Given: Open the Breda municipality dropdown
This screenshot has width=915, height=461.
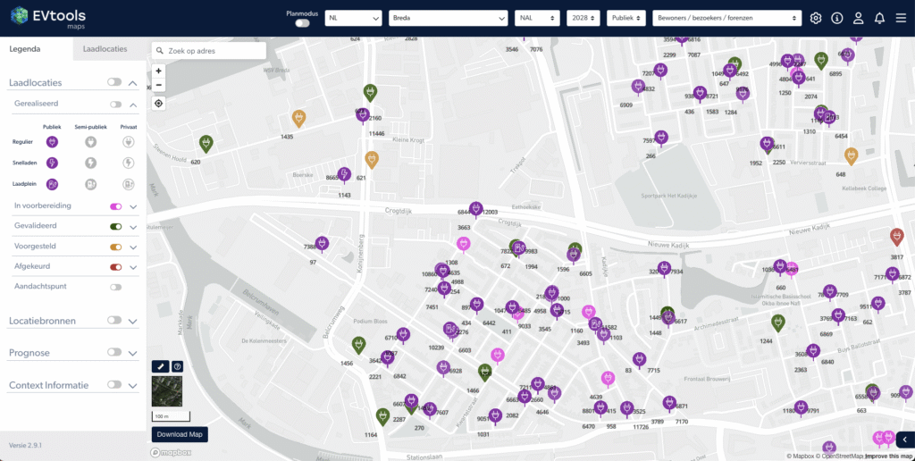Looking at the screenshot, I should tap(448, 18).
